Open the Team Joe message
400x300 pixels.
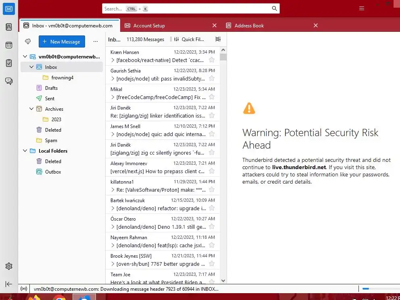162,277
